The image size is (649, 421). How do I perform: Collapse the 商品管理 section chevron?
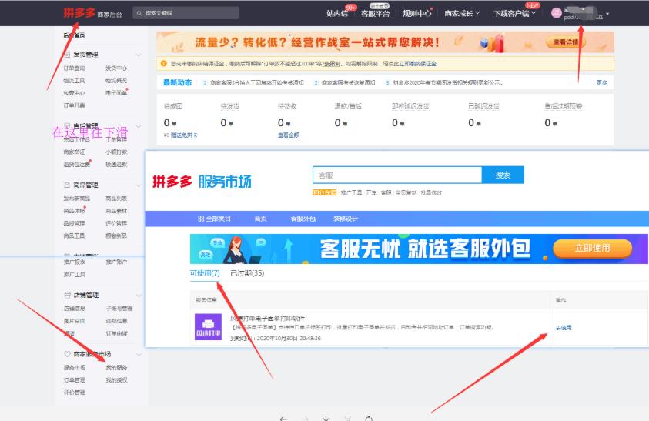139,185
